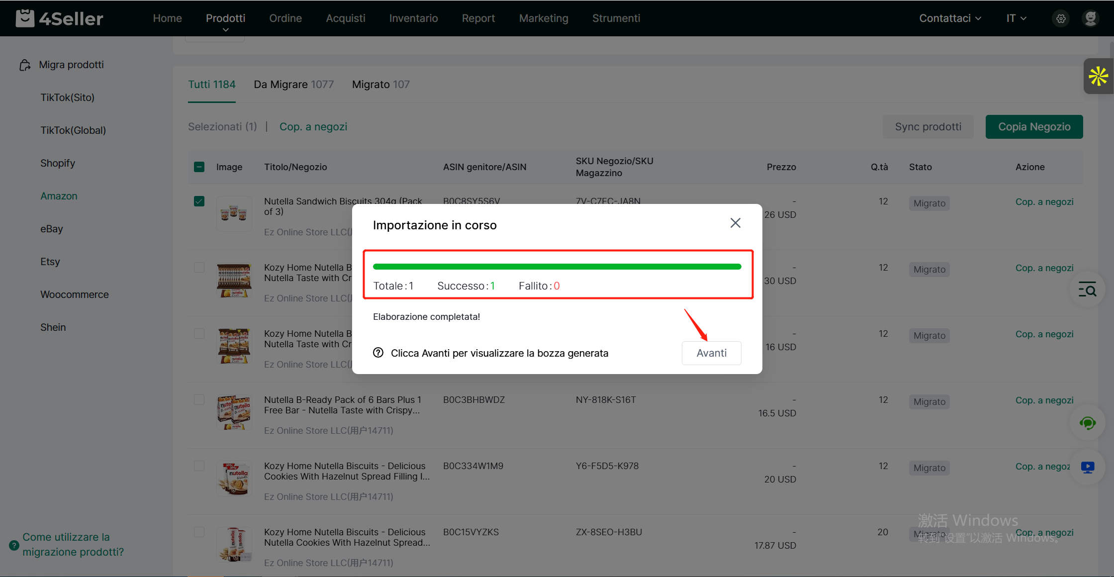The image size is (1114, 577).
Task: Click the Migra prodotti sidebar heading
Action: tap(72, 65)
